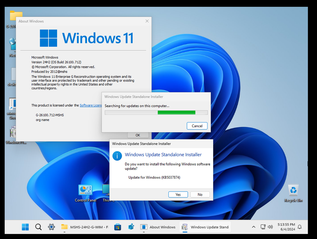
Task: Click the 'About Windows' dialog title text
Action: click(x=31, y=21)
